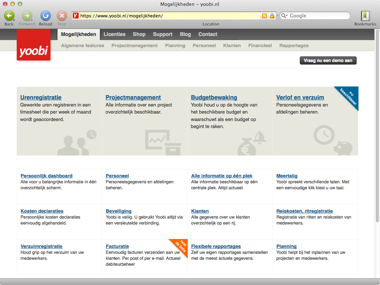Click 'Vraag nu een demo aan' button

328,60
